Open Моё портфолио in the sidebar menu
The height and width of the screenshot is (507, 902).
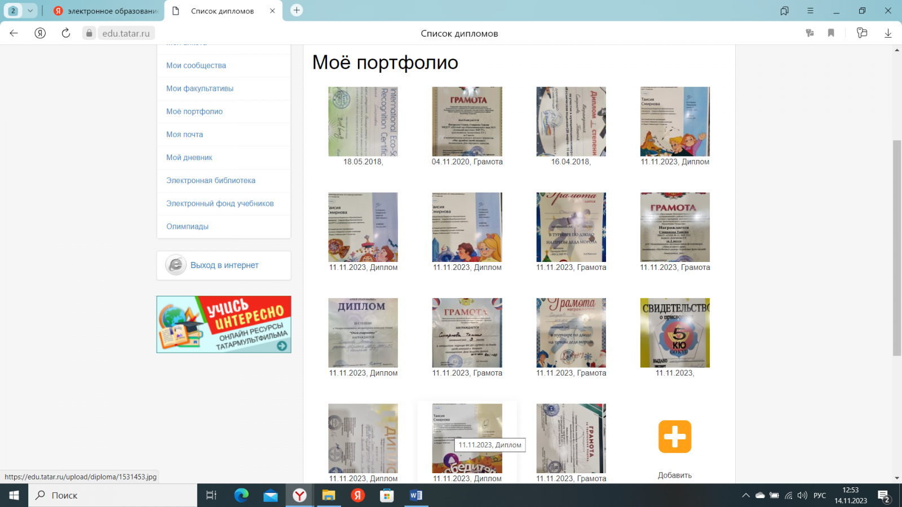click(194, 112)
